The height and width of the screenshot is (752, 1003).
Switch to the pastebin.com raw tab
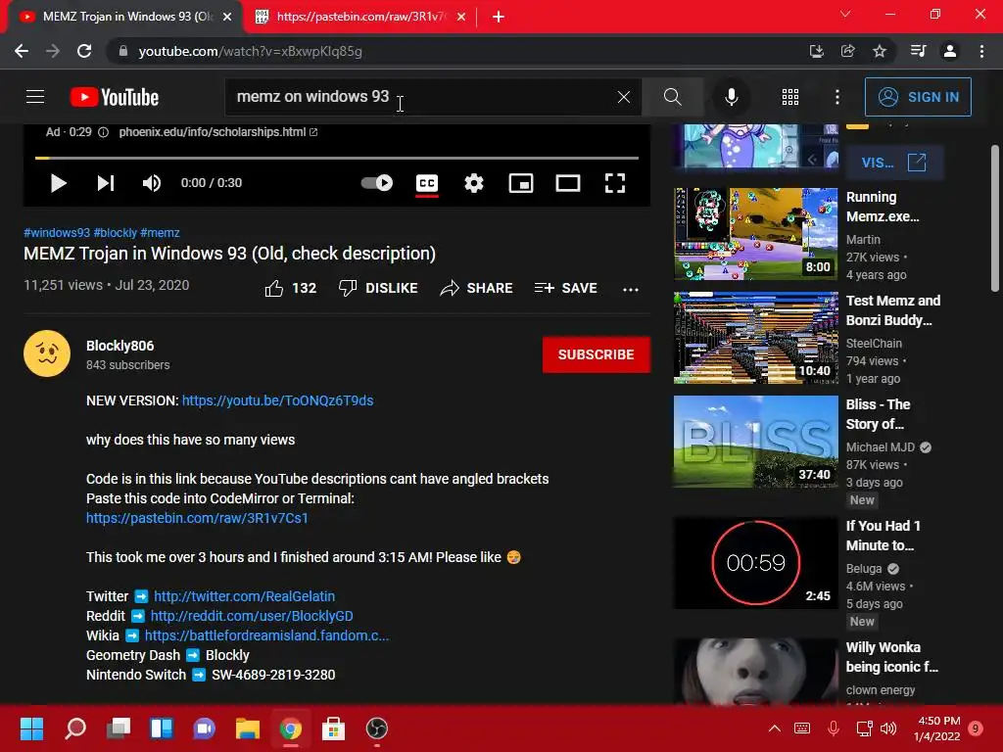pos(360,17)
